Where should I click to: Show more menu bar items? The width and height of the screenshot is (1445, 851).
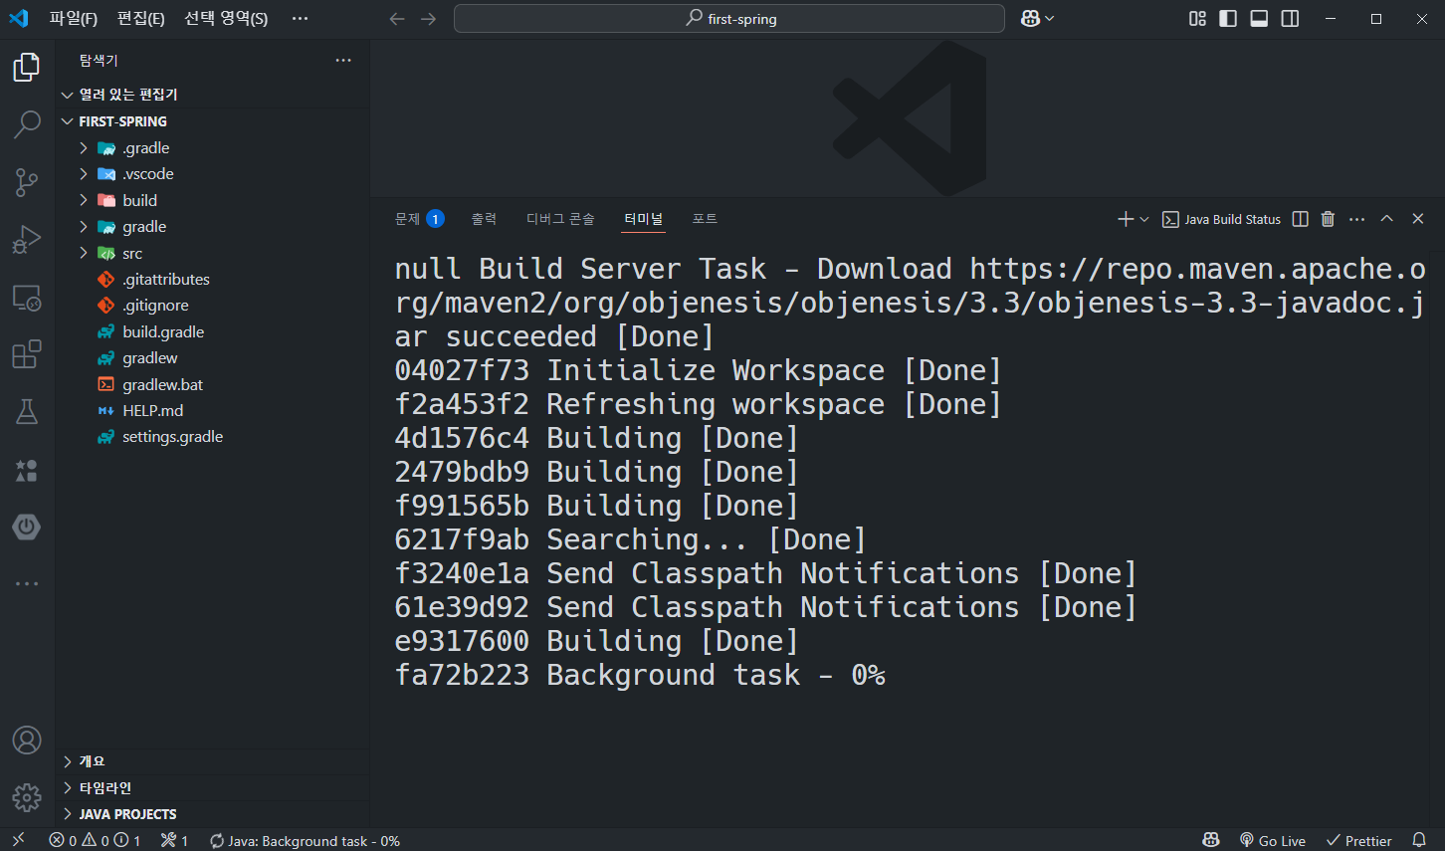pyautogui.click(x=300, y=19)
